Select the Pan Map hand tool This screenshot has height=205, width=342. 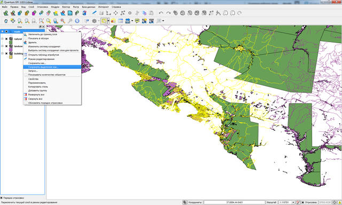[6, 21]
